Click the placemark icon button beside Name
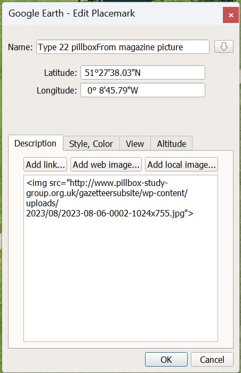 click(x=223, y=46)
